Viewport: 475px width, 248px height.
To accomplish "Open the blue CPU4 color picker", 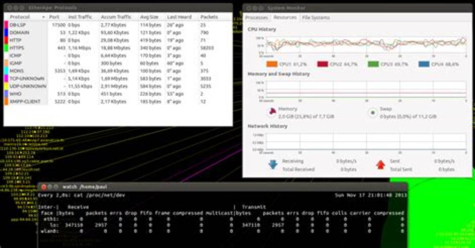I will (424, 64).
